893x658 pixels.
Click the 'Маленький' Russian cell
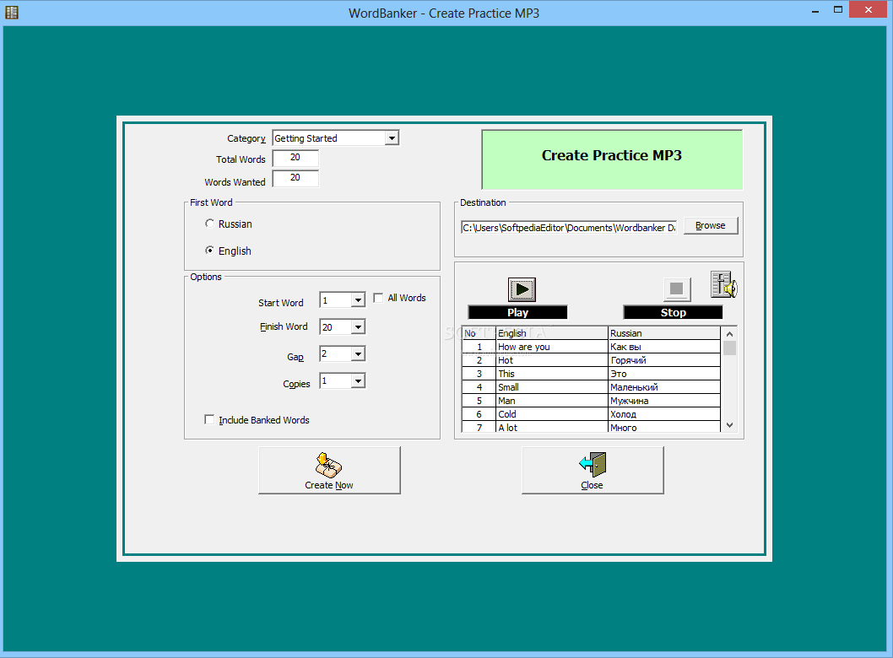664,387
